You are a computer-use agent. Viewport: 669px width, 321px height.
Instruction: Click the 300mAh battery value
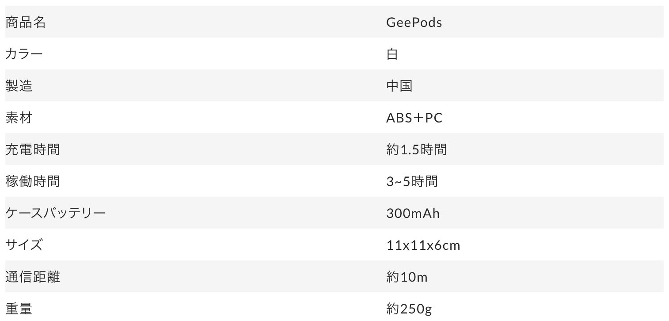pos(413,213)
